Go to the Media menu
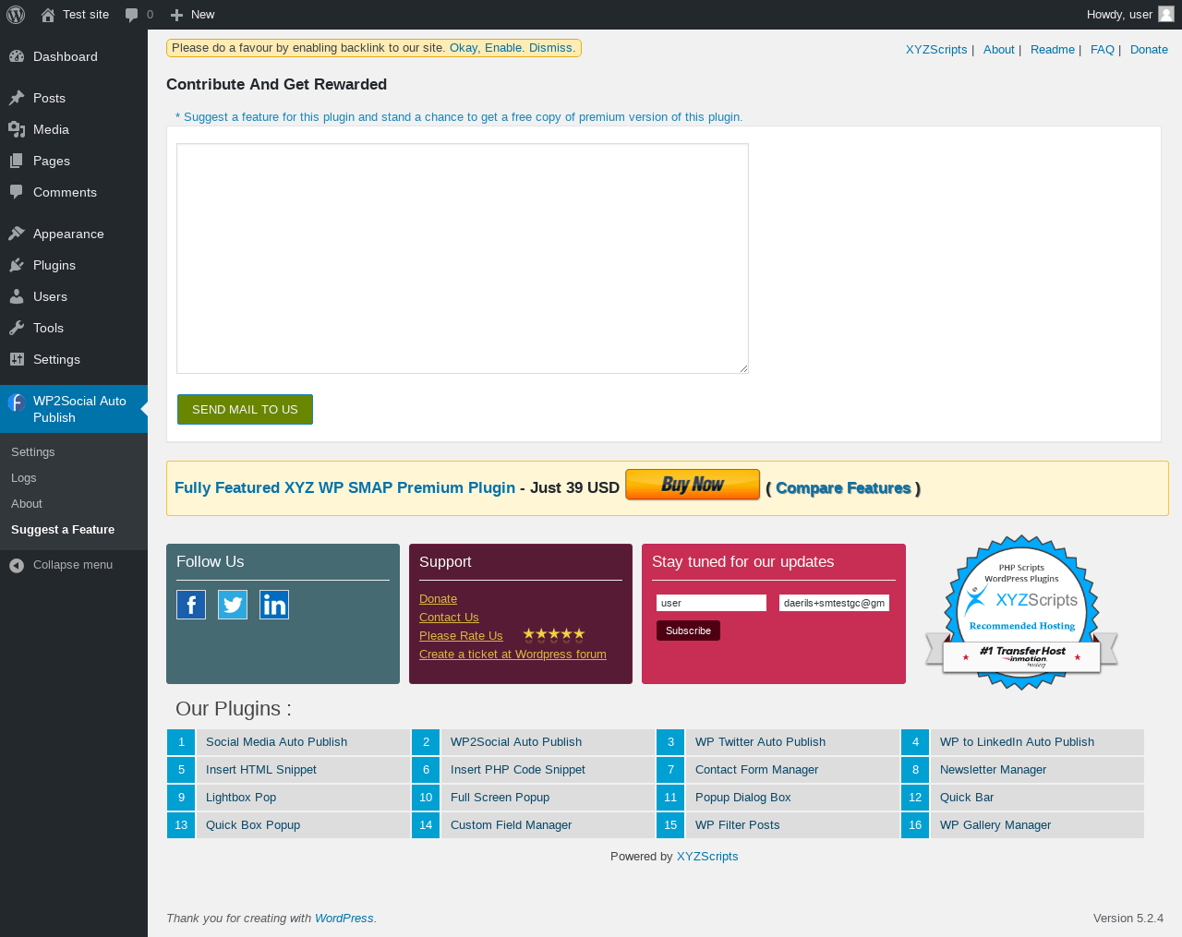Image resolution: width=1182 pixels, height=937 pixels. pos(74,129)
